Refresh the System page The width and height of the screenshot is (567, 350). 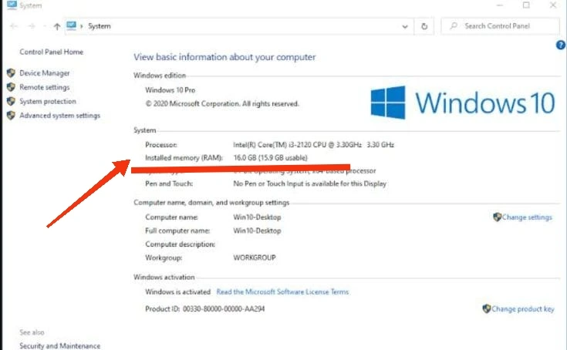424,26
